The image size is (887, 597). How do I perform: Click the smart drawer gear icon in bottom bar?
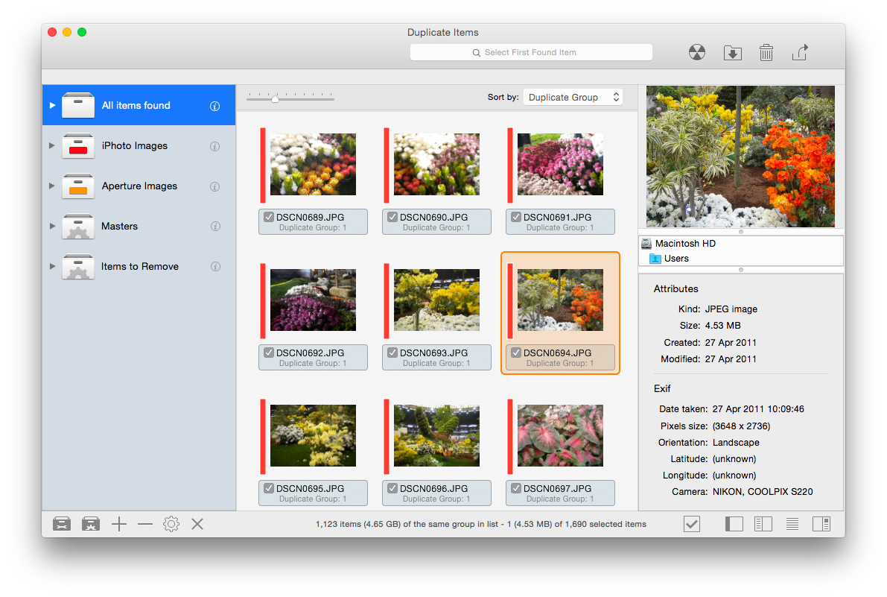[91, 524]
